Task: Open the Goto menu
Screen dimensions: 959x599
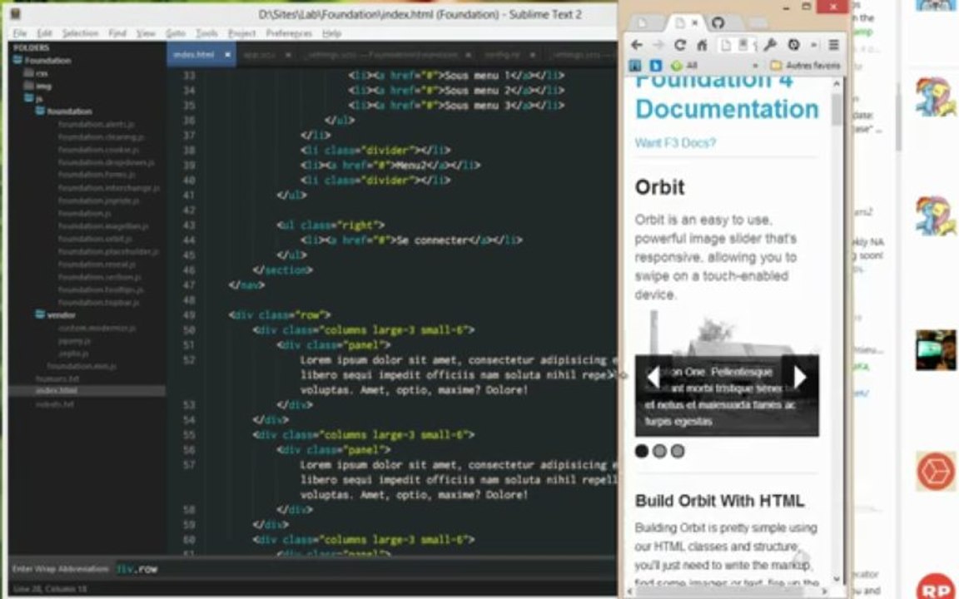Action: (176, 33)
